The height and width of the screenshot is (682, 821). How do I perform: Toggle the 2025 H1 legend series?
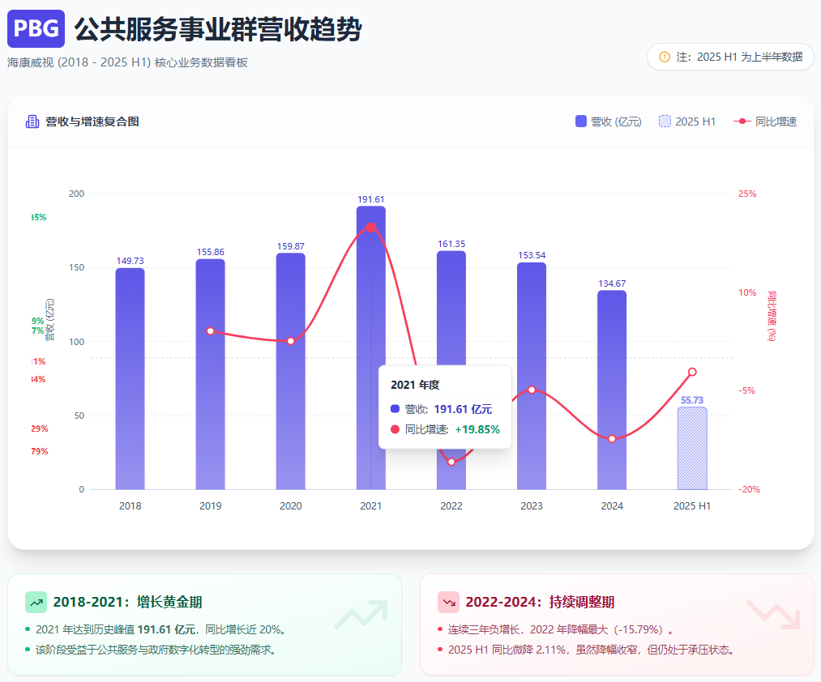687,121
